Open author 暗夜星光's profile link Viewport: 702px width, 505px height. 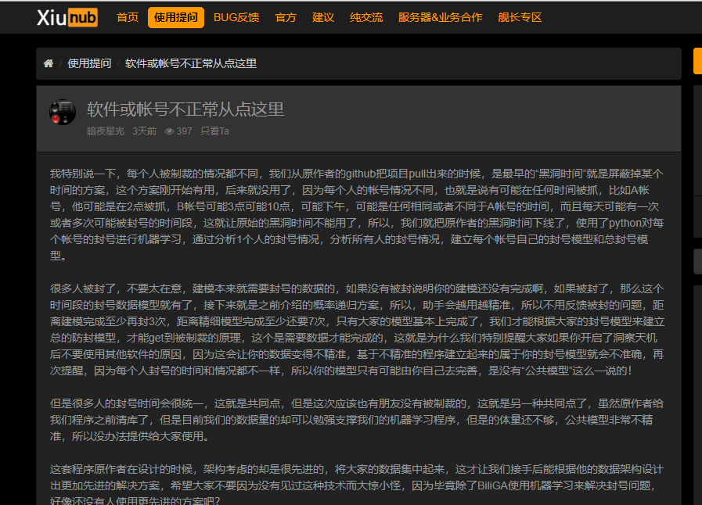click(x=105, y=131)
